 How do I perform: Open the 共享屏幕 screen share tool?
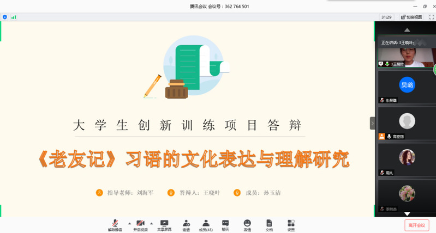pyautogui.click(x=164, y=225)
